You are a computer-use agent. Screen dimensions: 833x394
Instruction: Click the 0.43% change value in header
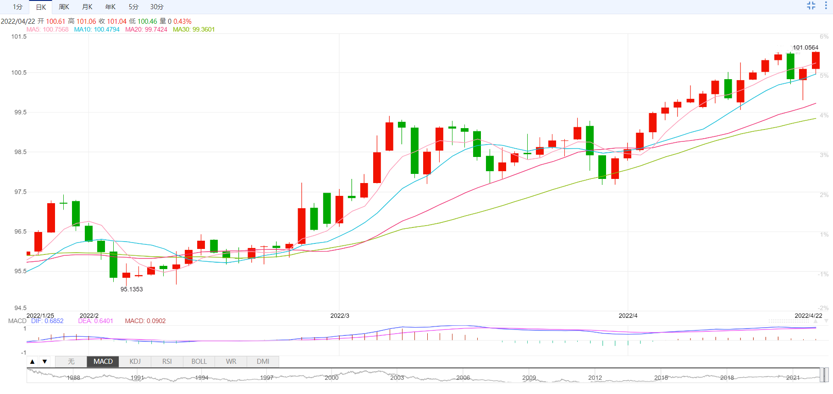[182, 22]
